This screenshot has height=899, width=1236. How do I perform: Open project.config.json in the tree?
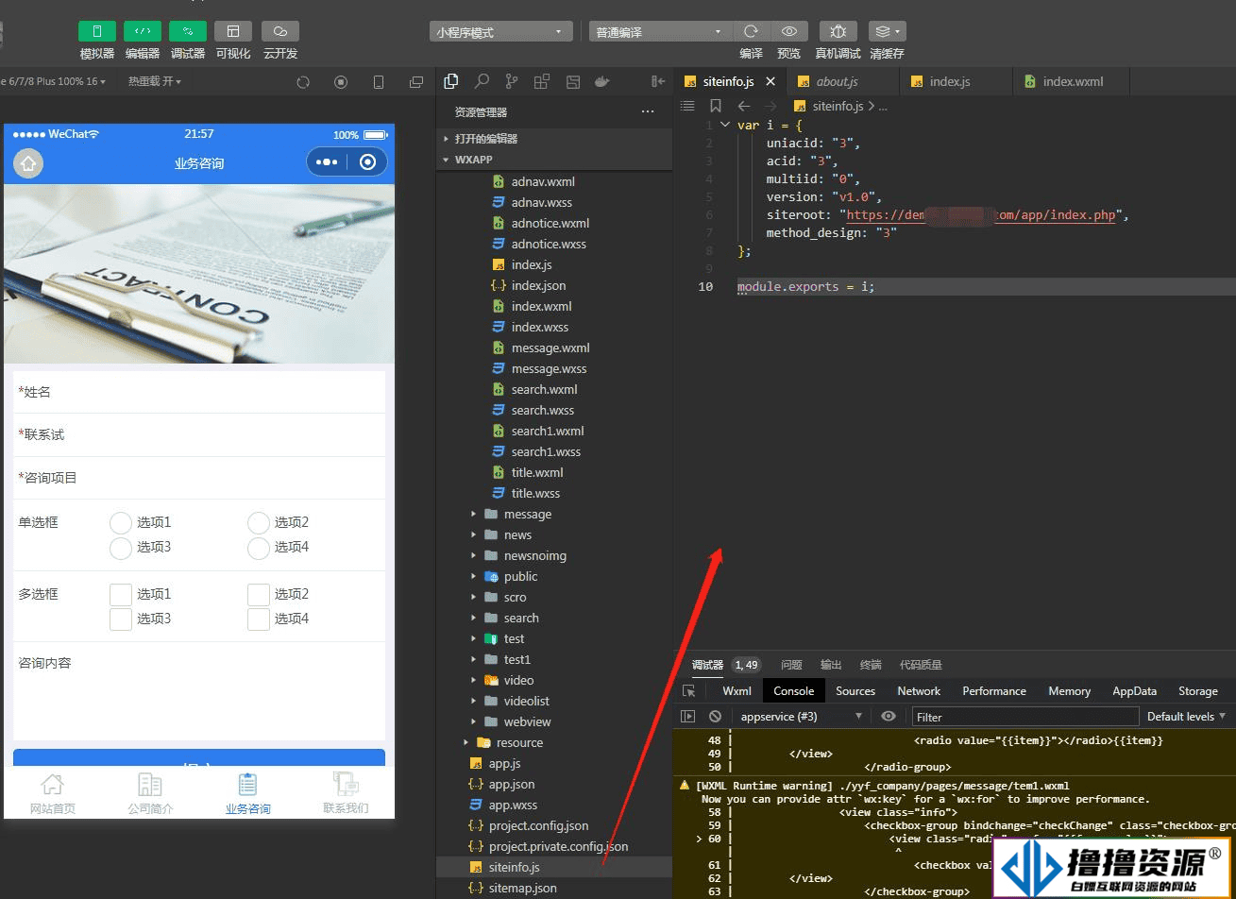(538, 825)
